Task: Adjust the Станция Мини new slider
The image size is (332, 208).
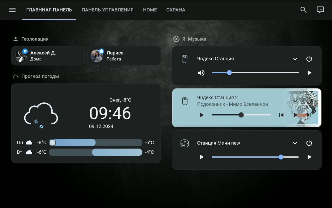Action: [255, 157]
